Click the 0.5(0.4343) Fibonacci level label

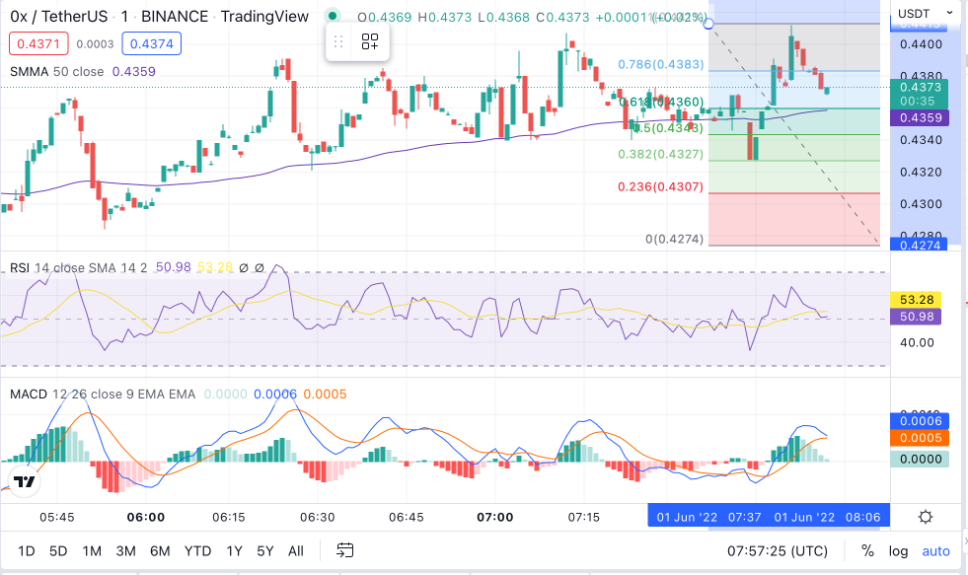click(668, 127)
